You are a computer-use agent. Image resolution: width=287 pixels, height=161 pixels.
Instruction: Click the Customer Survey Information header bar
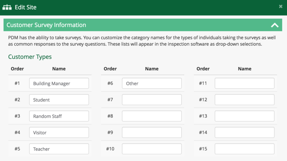[x=140, y=25]
